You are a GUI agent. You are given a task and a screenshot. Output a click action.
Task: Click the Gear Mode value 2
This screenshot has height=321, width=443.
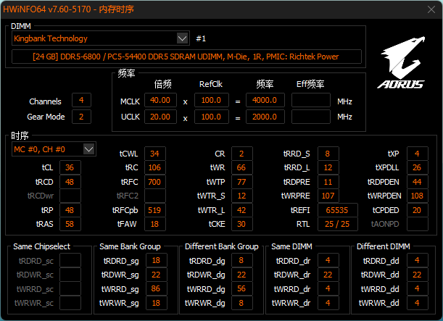coord(81,117)
